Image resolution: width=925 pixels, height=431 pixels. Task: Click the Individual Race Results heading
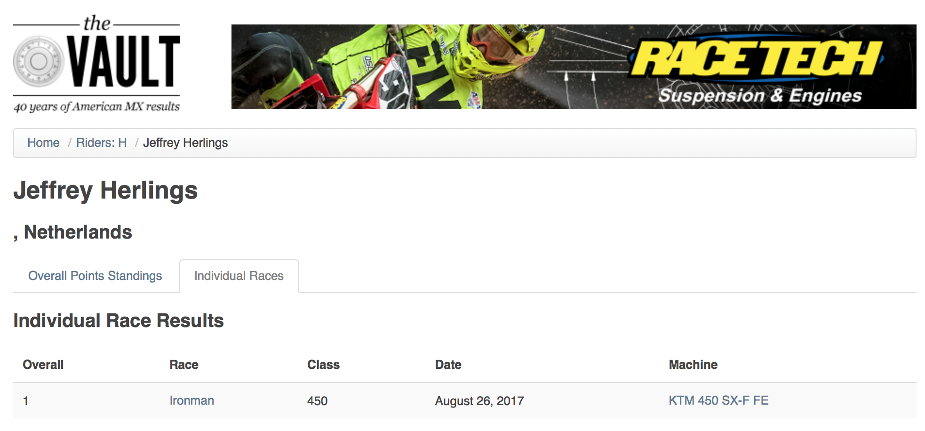pos(119,320)
